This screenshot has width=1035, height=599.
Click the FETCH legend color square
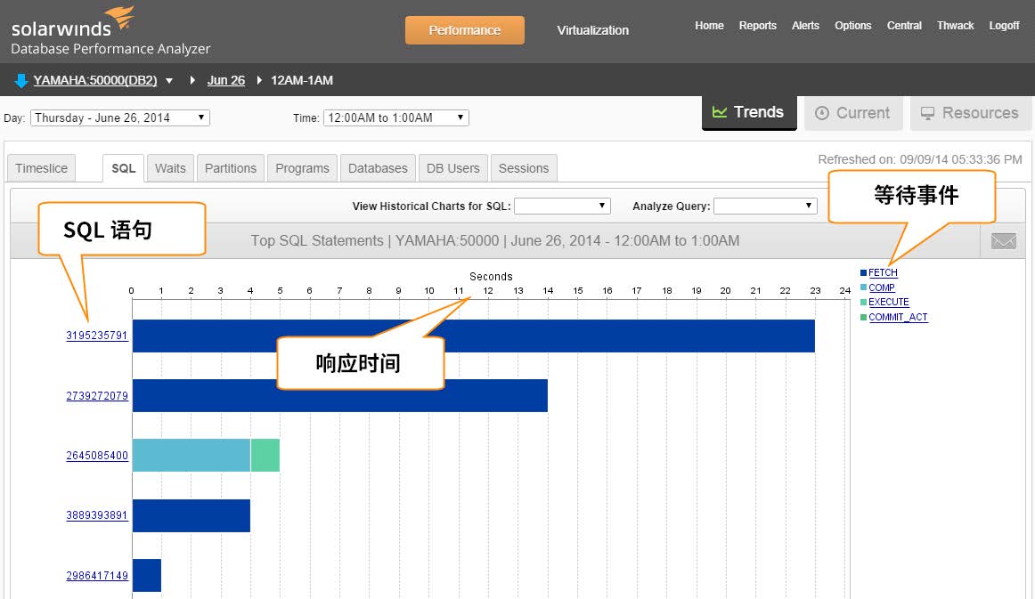tap(863, 273)
